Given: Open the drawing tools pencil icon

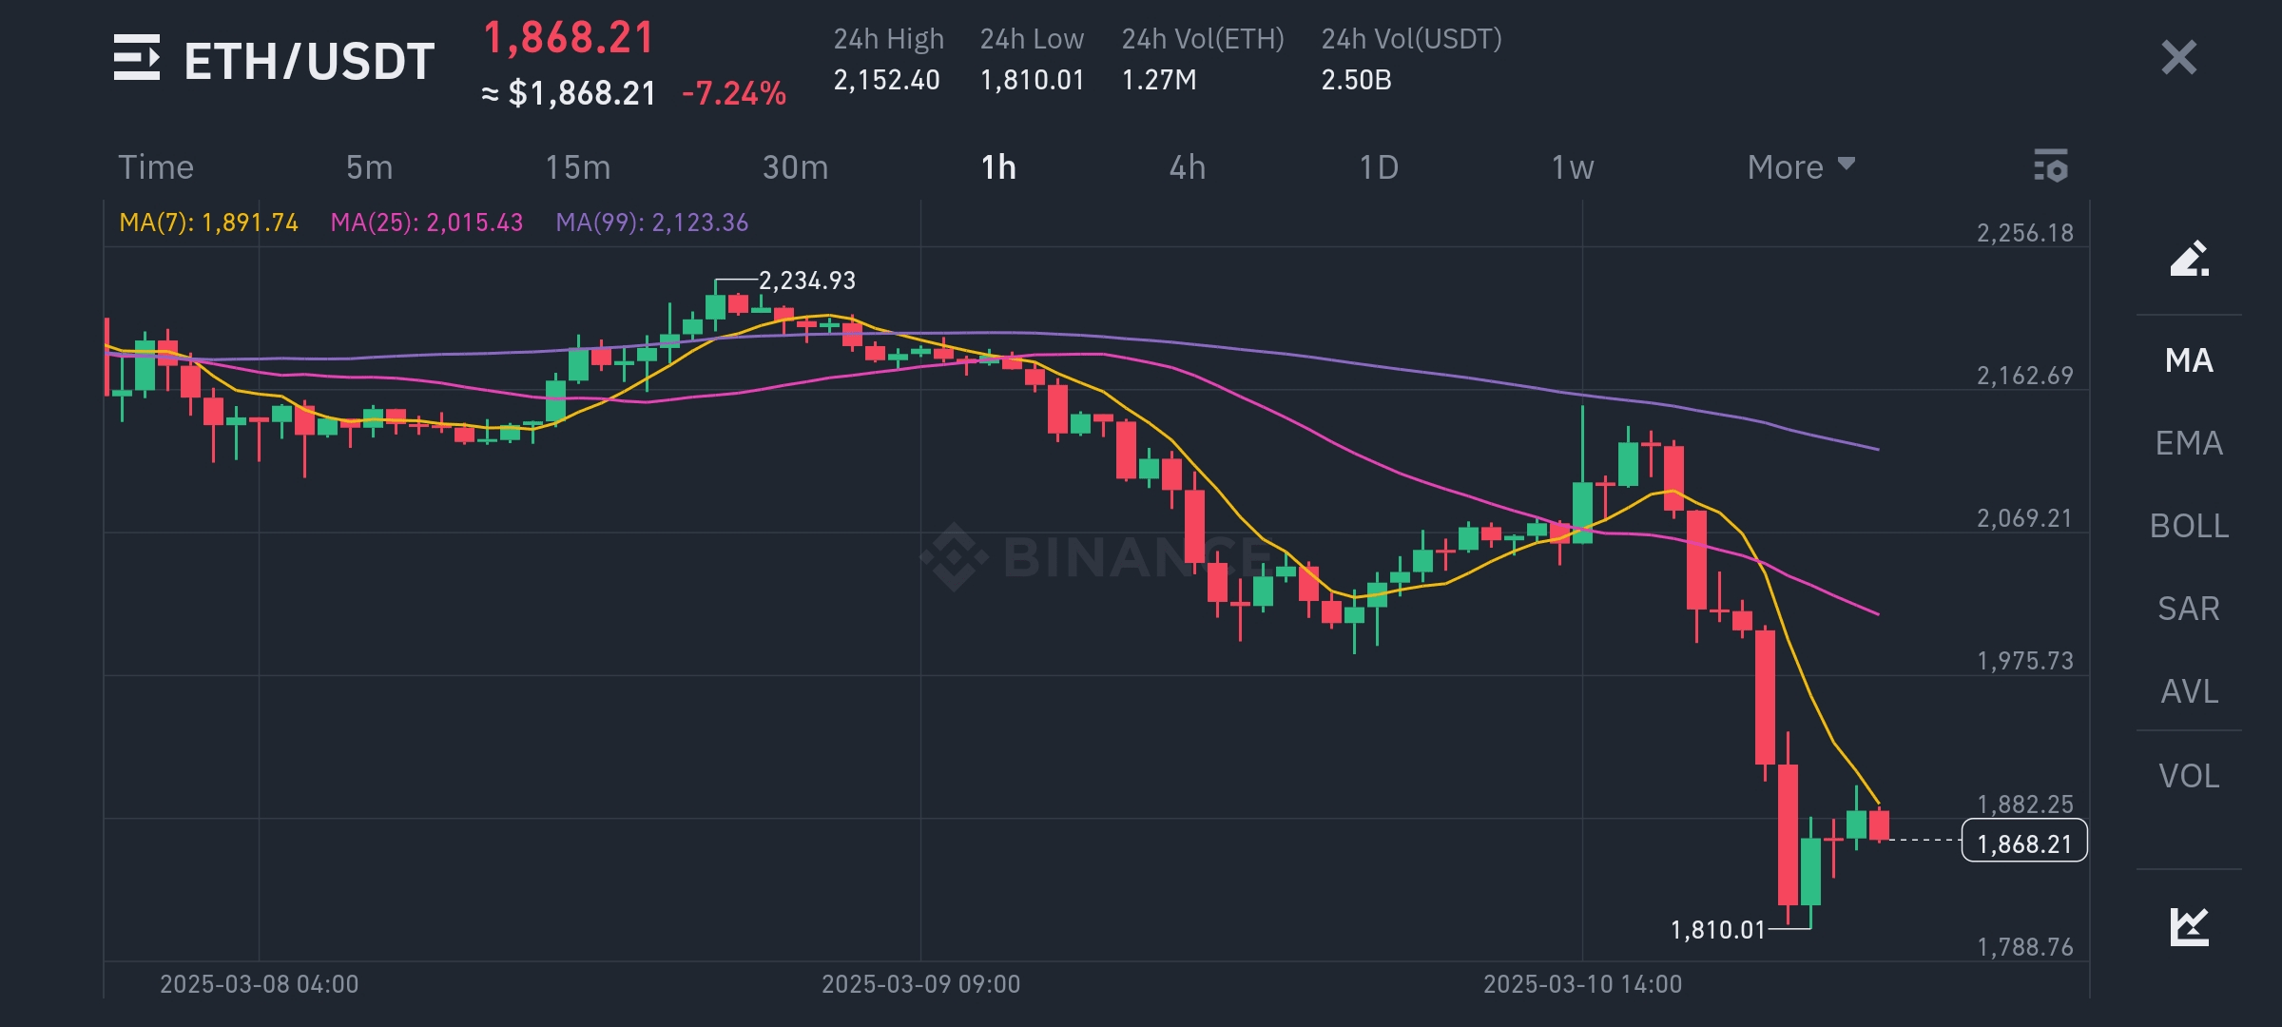Looking at the screenshot, I should [2189, 258].
